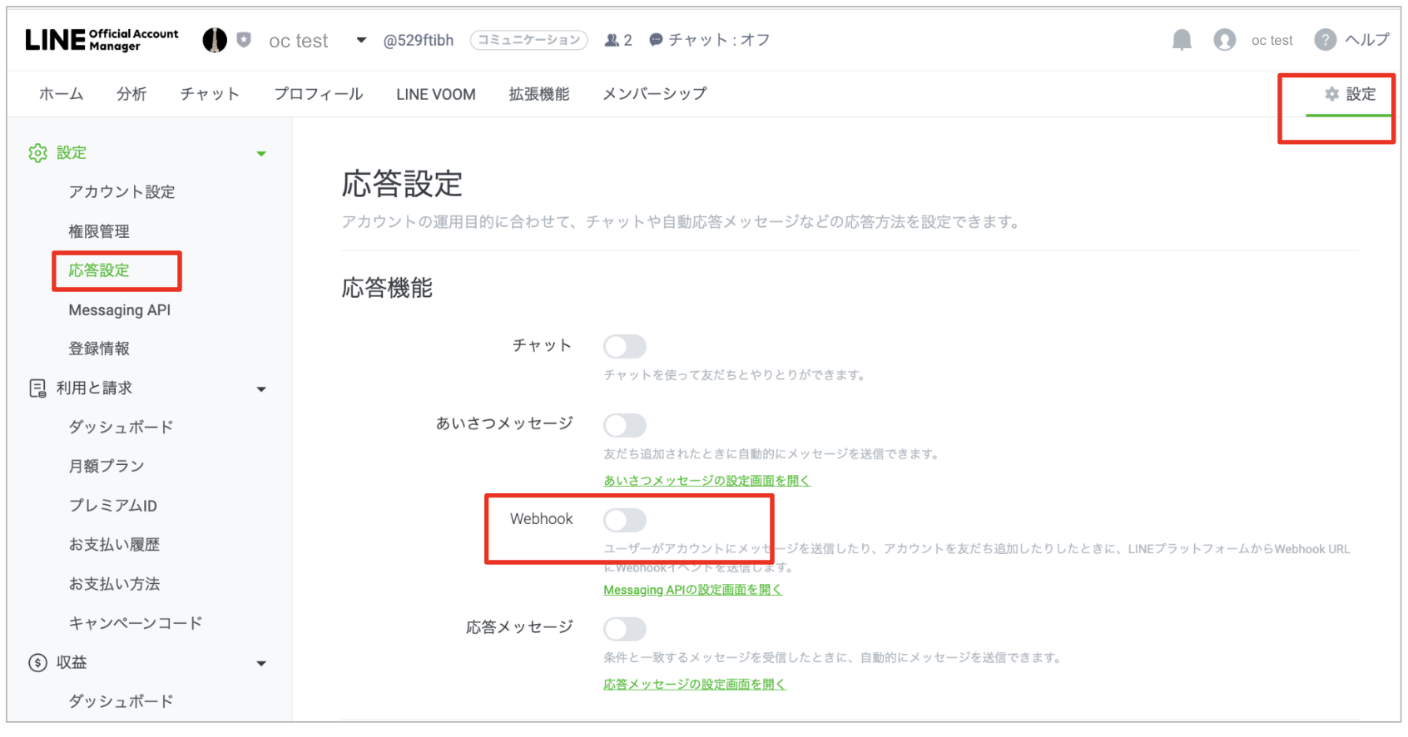The image size is (1408, 737).
Task: Click the 利用と請求 document icon
Action: (37, 388)
